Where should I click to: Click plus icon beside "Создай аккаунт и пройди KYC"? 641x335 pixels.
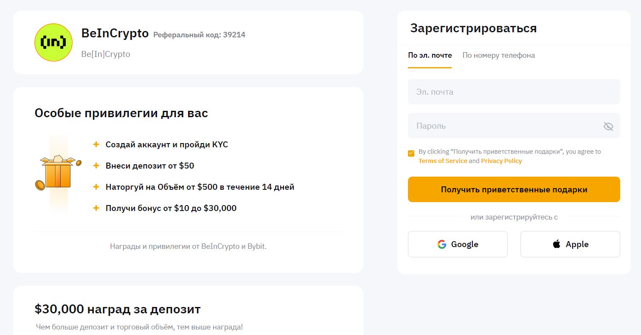pos(96,145)
